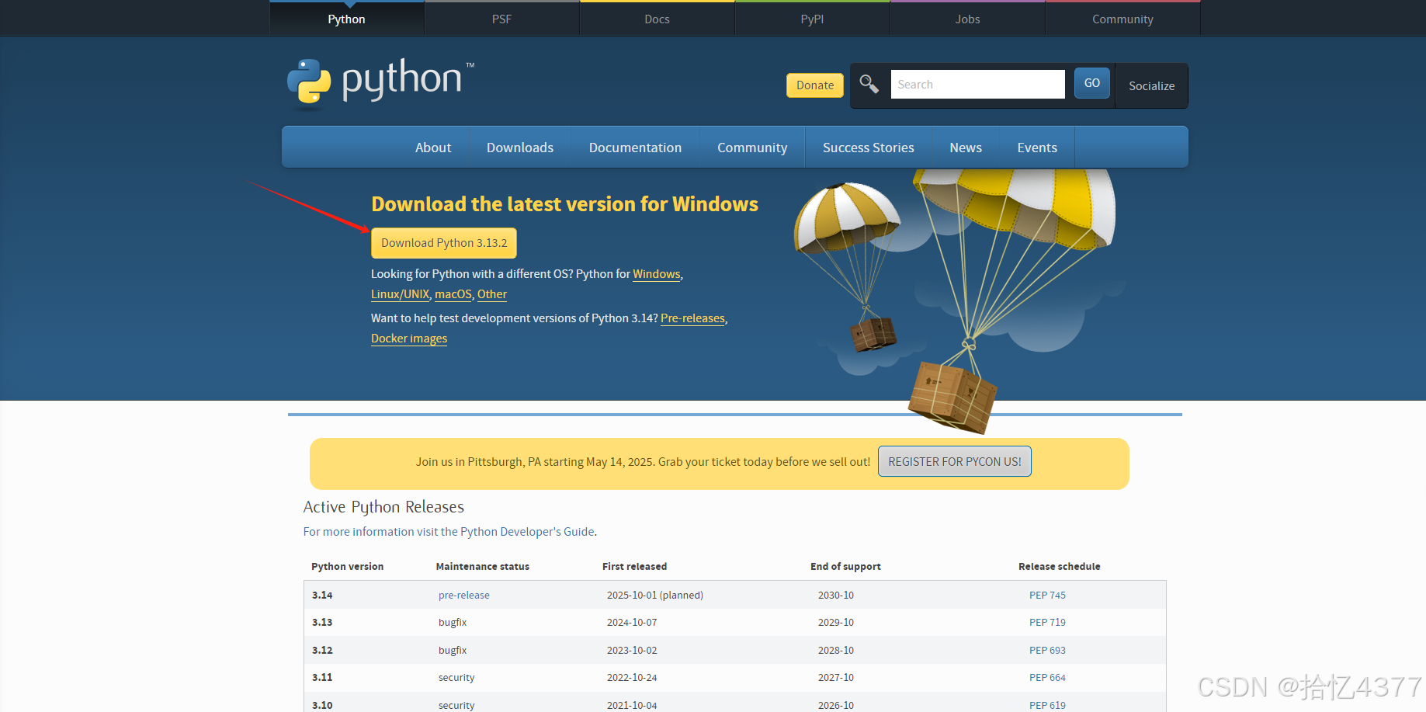
Task: Click the Docker images link
Action: point(409,338)
